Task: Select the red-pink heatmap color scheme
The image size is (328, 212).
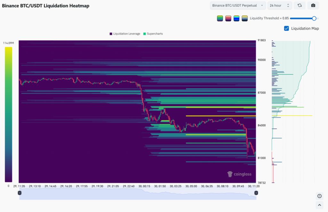Action: 228,18
